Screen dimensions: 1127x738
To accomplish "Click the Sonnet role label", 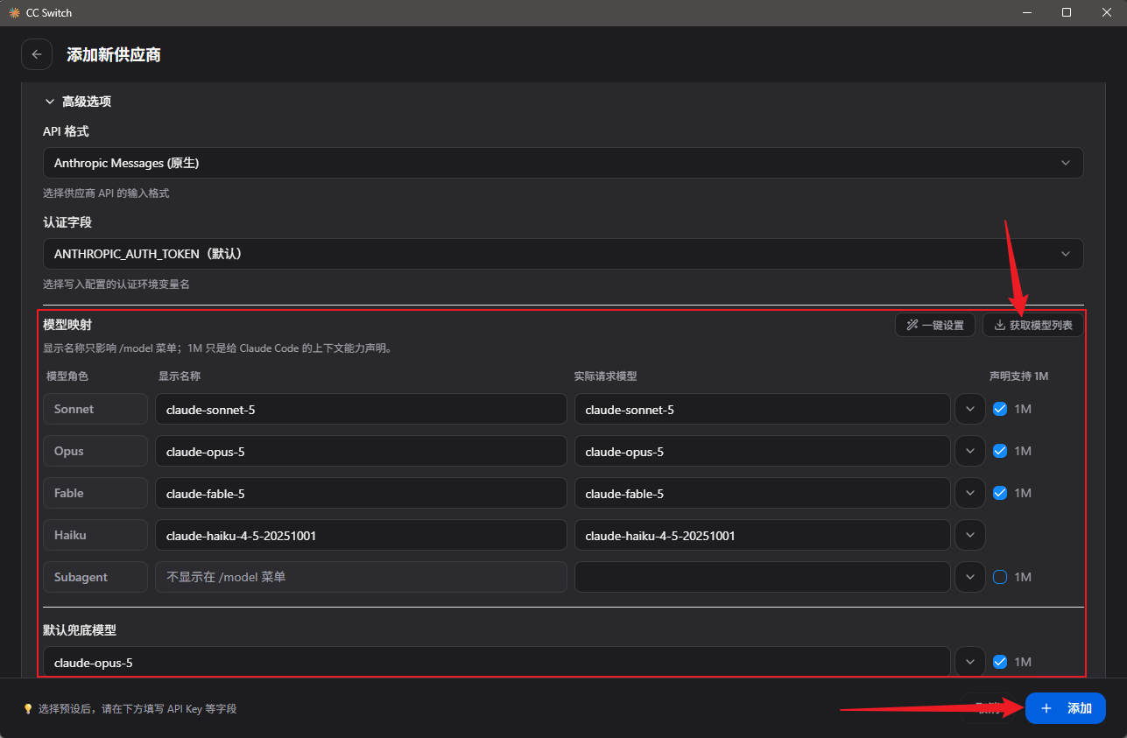I will pos(95,409).
